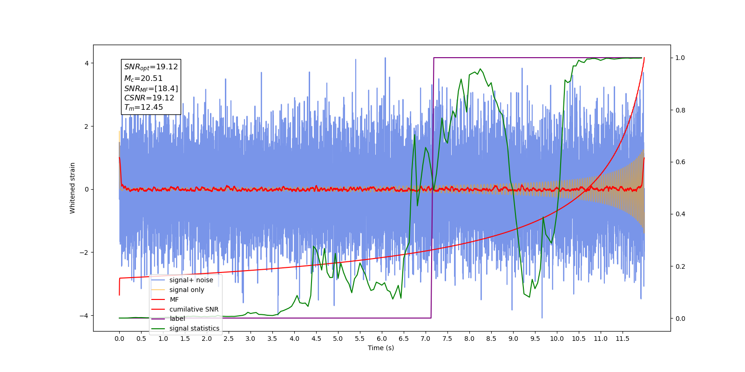Click right y-axis tick label 0.0
Image resolution: width=745 pixels, height=372 pixels.
(680, 319)
